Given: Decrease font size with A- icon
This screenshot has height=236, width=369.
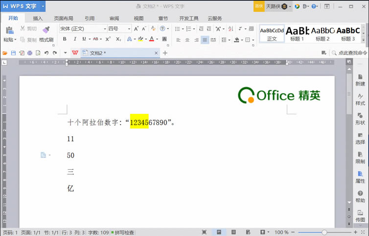Looking at the screenshot, I should tap(144, 28).
